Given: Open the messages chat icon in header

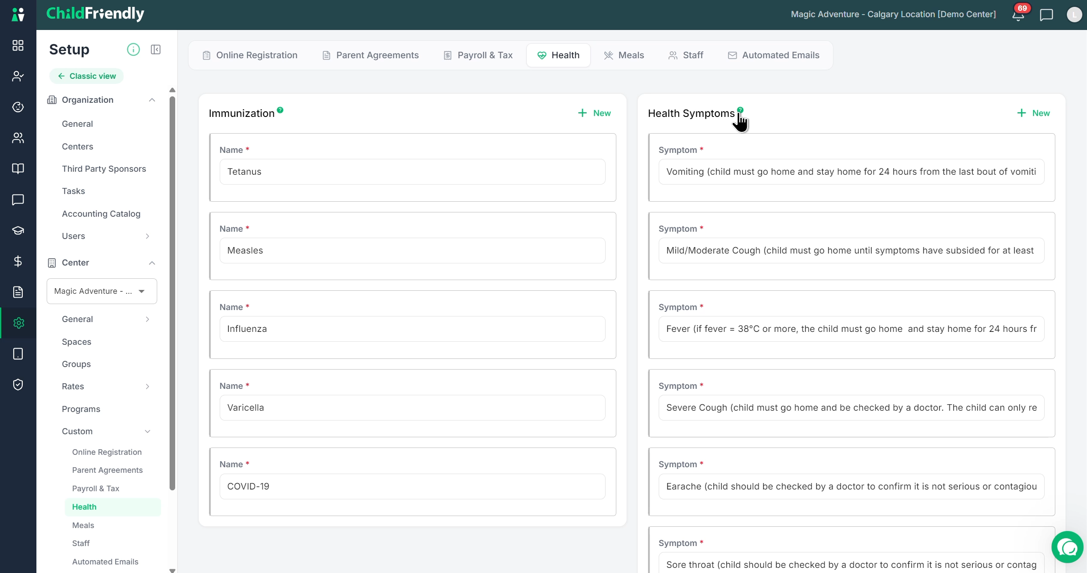Looking at the screenshot, I should click(1046, 15).
